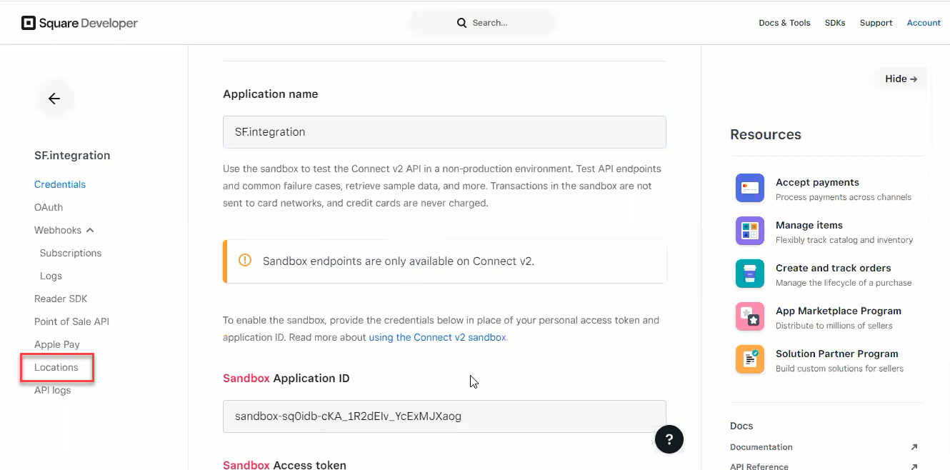Click Solution Partner Program link
This screenshot has height=470, width=950.
tap(837, 354)
